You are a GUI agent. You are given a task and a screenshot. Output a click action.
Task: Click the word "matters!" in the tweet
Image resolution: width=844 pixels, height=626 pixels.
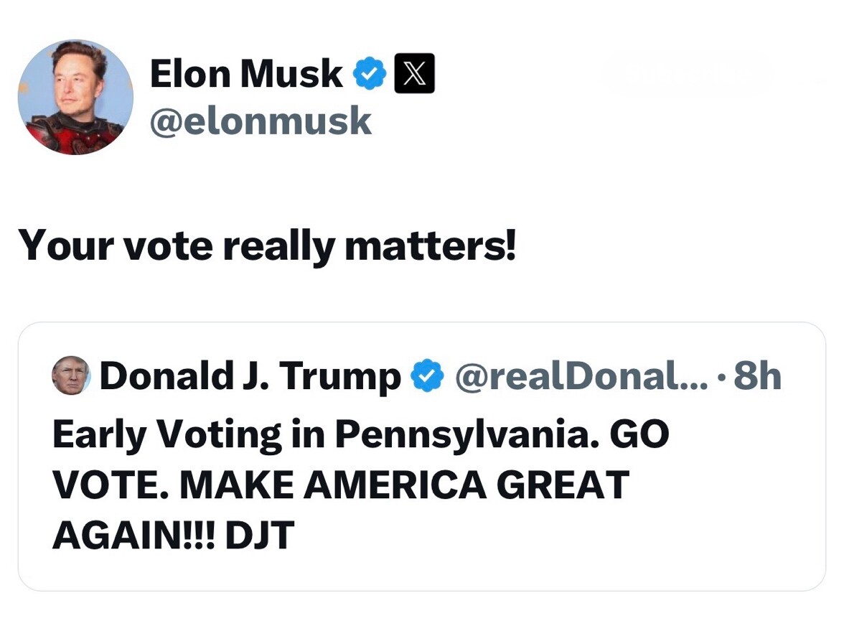[429, 246]
